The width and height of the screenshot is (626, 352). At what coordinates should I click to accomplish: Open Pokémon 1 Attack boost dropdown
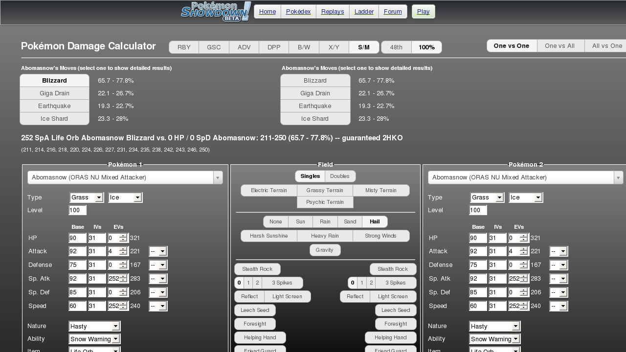158,251
